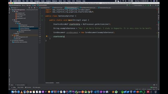
Task: Open the Trash in the Dock
Action: click(x=155, y=92)
